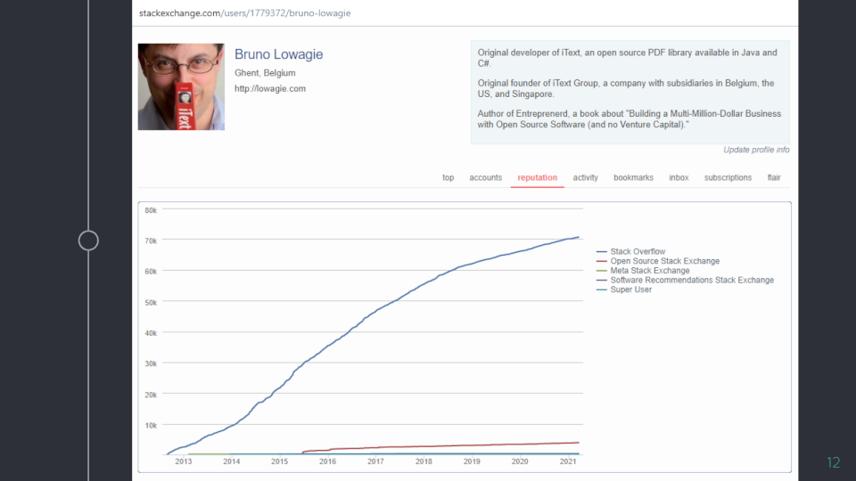Open the inbox tab

click(679, 178)
